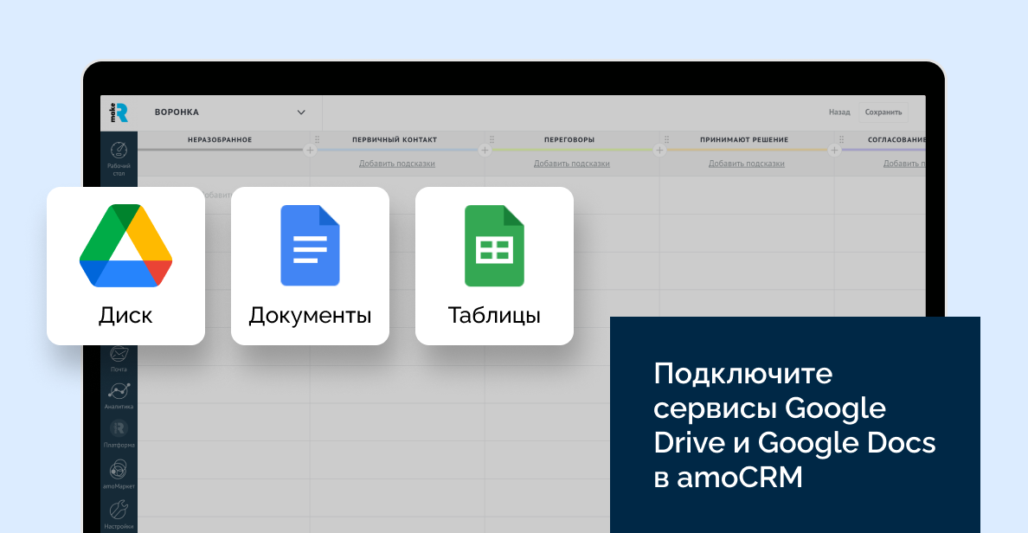Image resolution: width=1028 pixels, height=533 pixels.
Task: Add stage after Неразобранное with plus icon
Action: (x=310, y=151)
